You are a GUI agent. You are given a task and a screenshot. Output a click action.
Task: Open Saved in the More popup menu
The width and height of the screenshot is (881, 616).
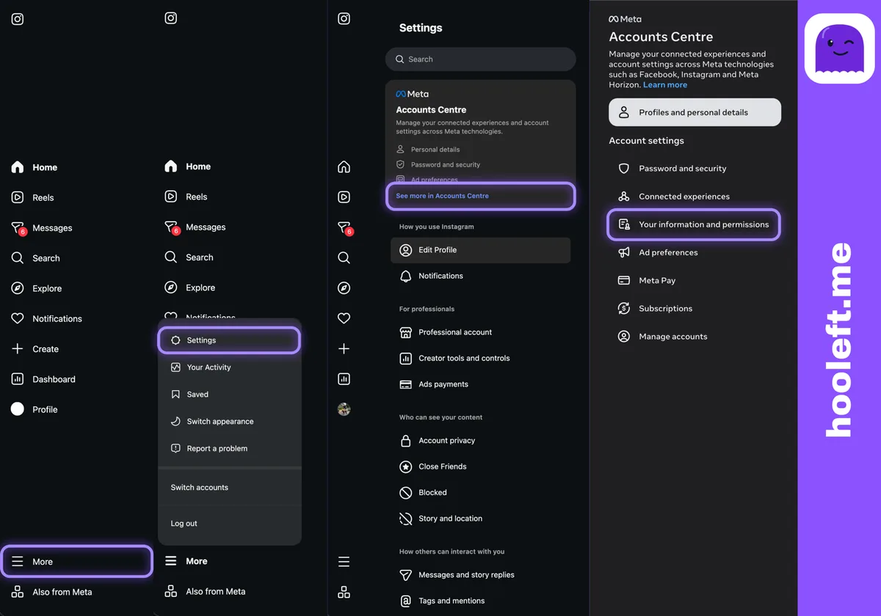pos(229,395)
